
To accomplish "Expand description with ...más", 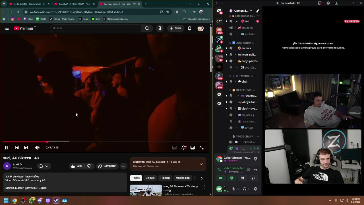I will point(43,188).
